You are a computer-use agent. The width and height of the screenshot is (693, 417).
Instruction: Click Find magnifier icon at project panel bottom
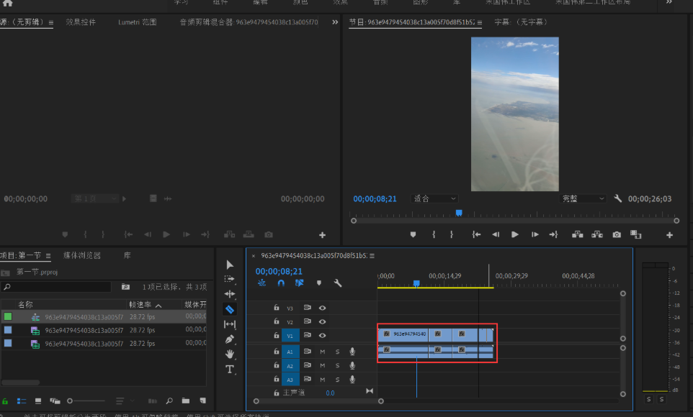(169, 400)
